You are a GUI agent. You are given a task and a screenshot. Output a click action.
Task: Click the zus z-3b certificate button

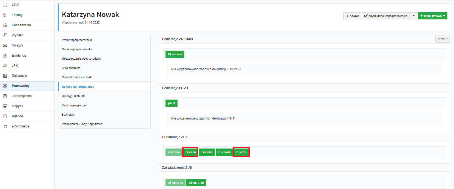click(x=196, y=183)
